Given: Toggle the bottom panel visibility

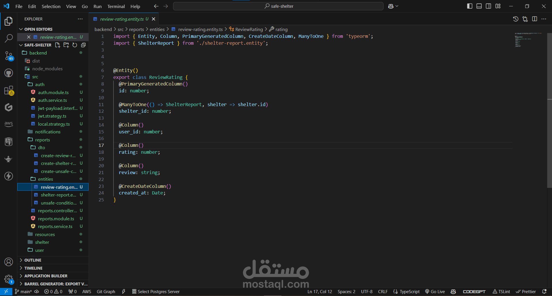Looking at the screenshot, I should click(x=479, y=6).
